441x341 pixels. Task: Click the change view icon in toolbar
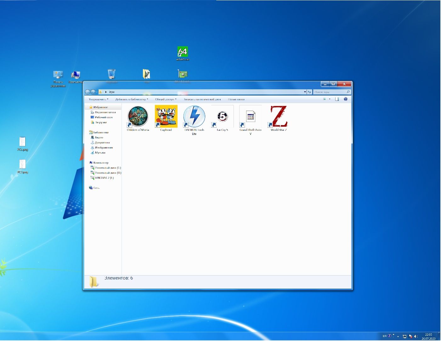coord(325,99)
